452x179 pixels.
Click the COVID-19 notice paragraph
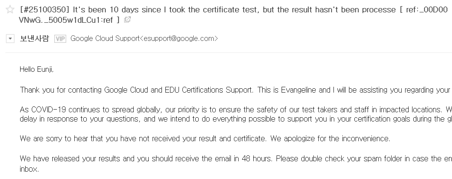(232, 114)
